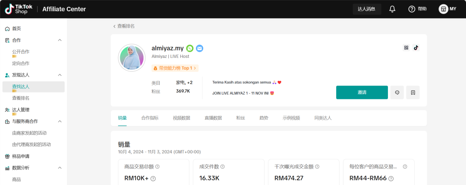
Task: Click the almiyaz.my profile avatar photo
Action: coord(132,58)
